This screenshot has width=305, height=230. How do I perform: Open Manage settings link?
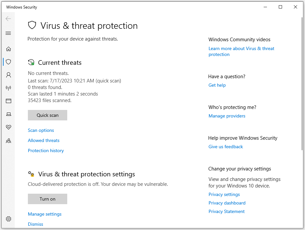coord(45,214)
